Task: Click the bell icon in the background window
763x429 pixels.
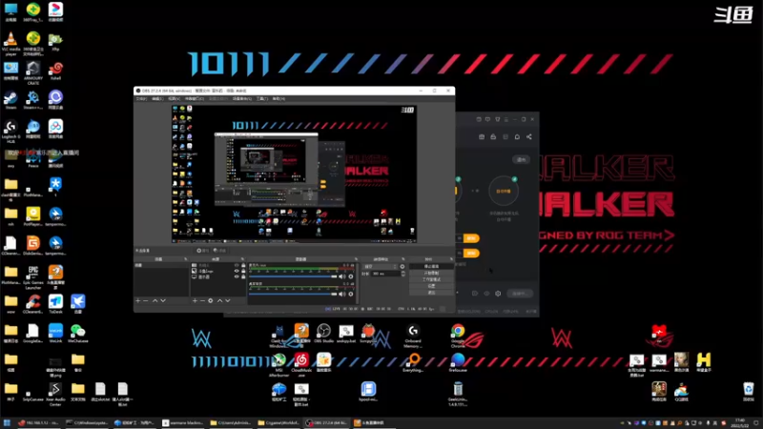Action: click(x=517, y=137)
